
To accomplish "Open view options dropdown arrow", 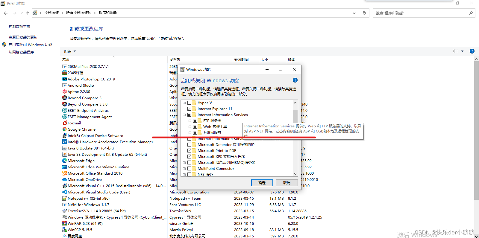I will [x=462, y=51].
